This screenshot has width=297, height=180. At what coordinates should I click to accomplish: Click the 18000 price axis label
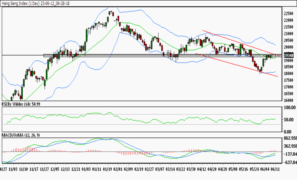289,74
